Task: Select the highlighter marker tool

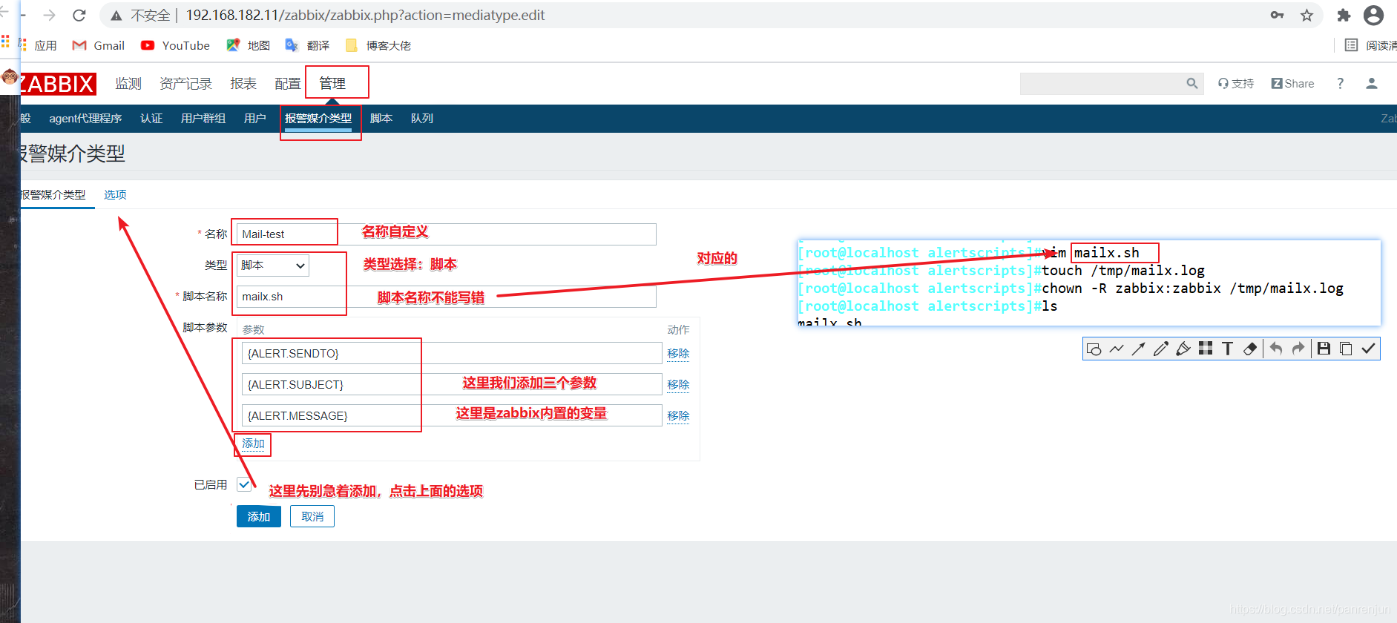Action: 1183,349
